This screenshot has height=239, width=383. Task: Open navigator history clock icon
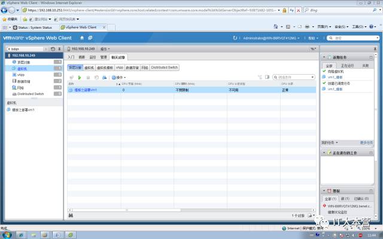(53, 49)
